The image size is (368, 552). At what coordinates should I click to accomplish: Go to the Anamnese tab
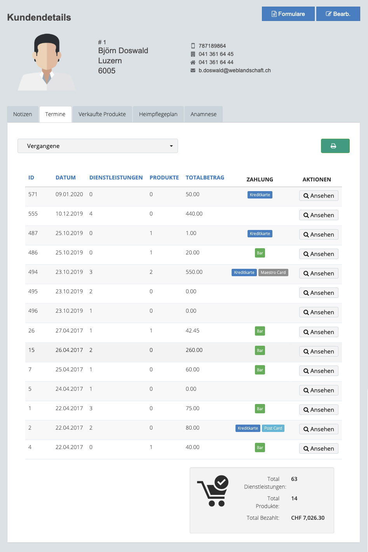tap(203, 114)
